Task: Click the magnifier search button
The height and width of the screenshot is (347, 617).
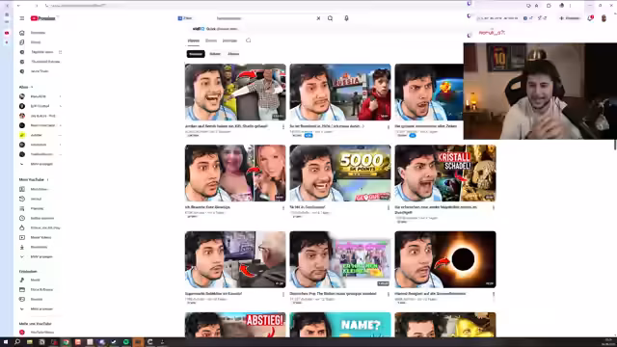Action: (330, 18)
